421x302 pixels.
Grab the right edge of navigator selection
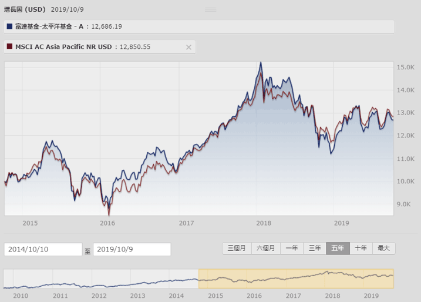click(393, 278)
